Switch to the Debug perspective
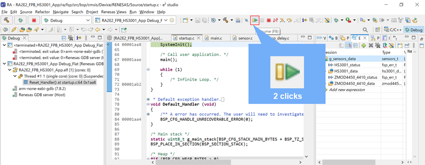 413,30
